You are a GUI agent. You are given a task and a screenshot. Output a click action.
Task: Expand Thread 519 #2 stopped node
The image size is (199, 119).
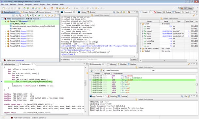pos(6,31)
